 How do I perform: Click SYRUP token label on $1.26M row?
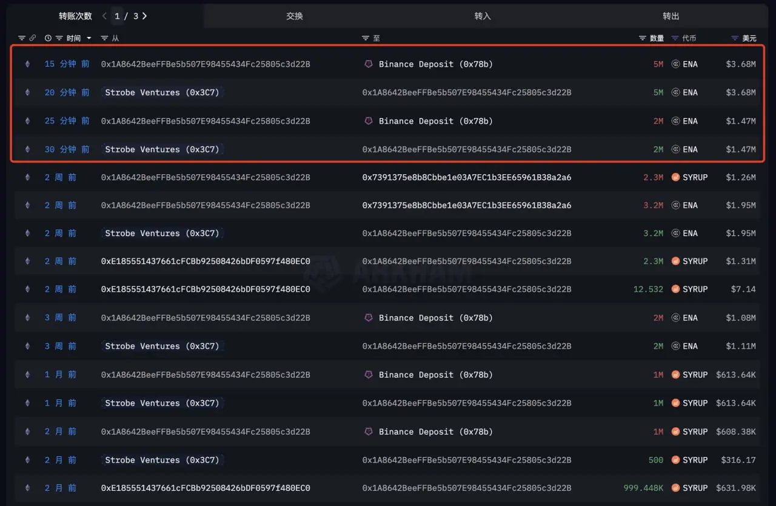[695, 177]
